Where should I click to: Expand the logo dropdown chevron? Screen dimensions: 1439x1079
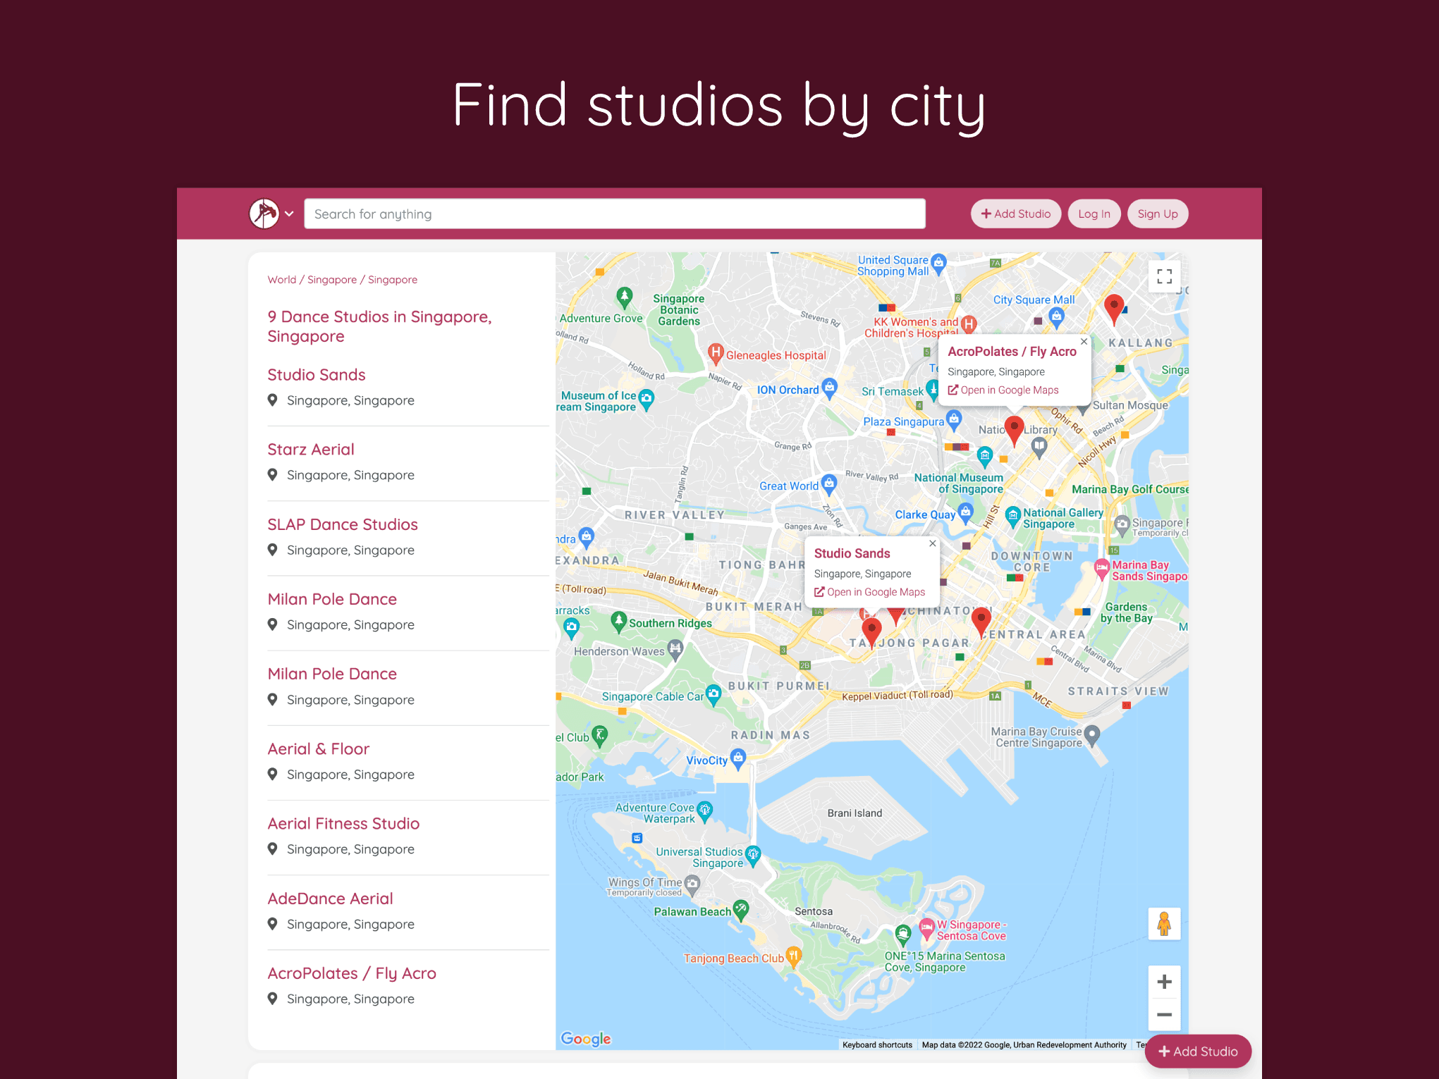click(289, 214)
